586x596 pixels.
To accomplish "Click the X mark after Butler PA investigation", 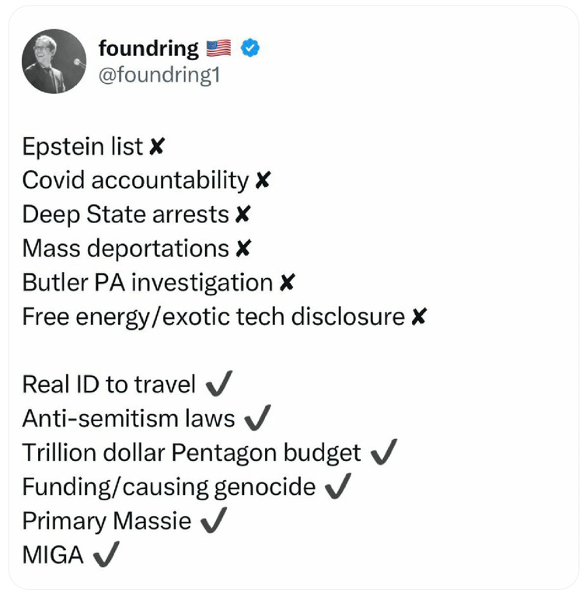I will (287, 282).
